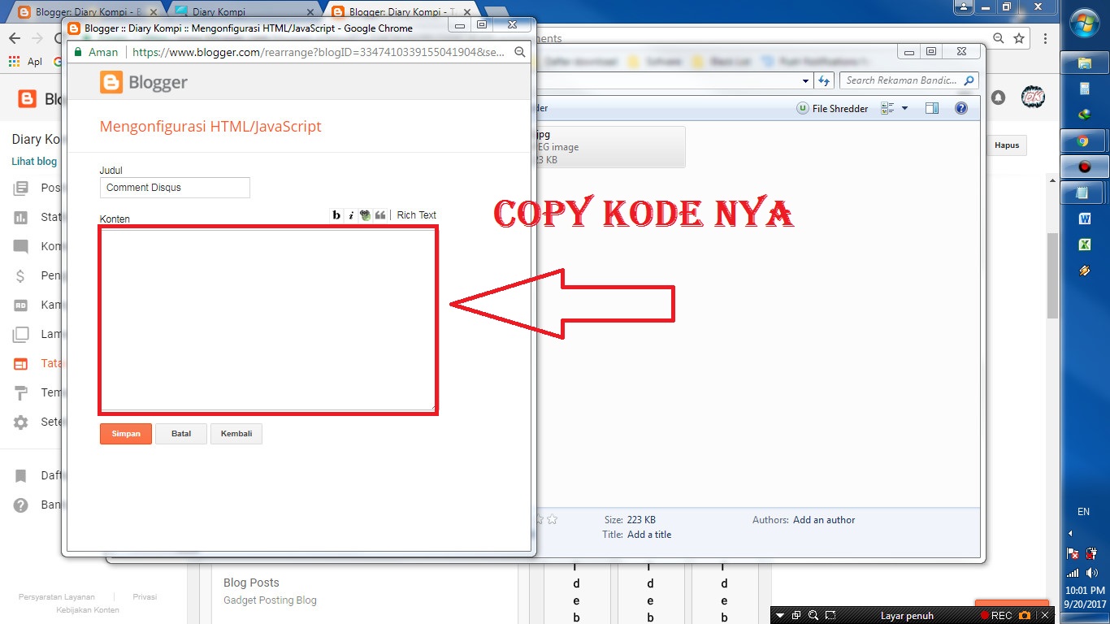The height and width of the screenshot is (624, 1110).
Task: Click the volume speaker tray icon
Action: pyautogui.click(x=1093, y=573)
